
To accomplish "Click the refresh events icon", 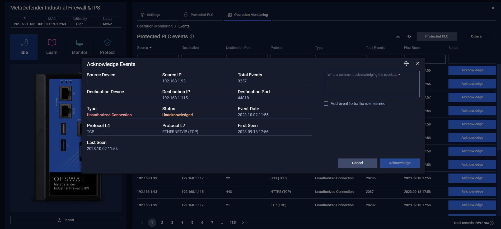I will coord(409,36).
